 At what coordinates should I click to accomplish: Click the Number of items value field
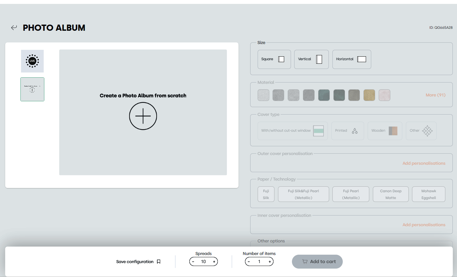tap(259, 261)
